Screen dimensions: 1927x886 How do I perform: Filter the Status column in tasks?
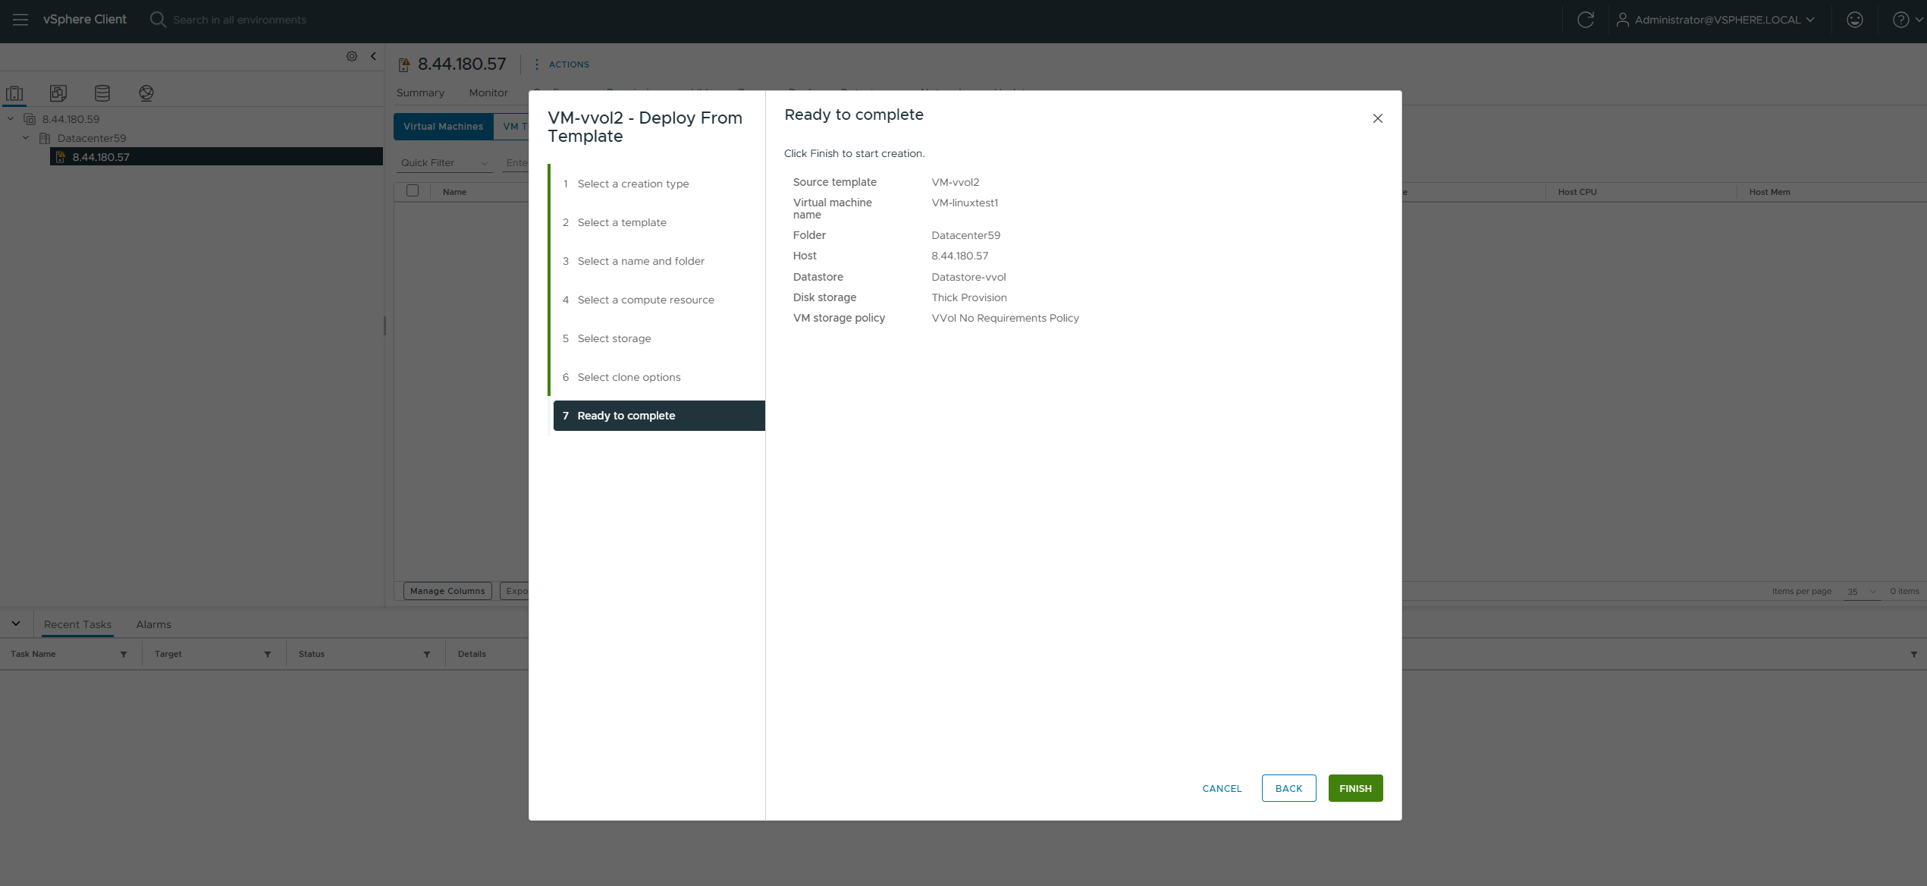[x=427, y=655]
